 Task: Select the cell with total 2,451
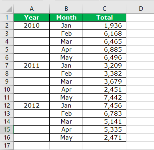pyautogui.click(x=105, y=90)
